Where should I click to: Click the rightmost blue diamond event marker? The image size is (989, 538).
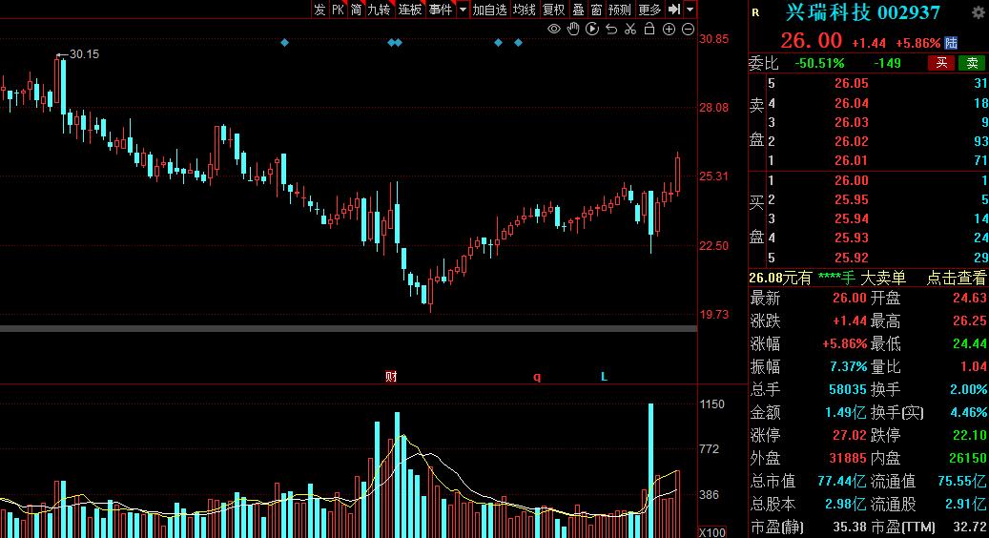[x=518, y=42]
